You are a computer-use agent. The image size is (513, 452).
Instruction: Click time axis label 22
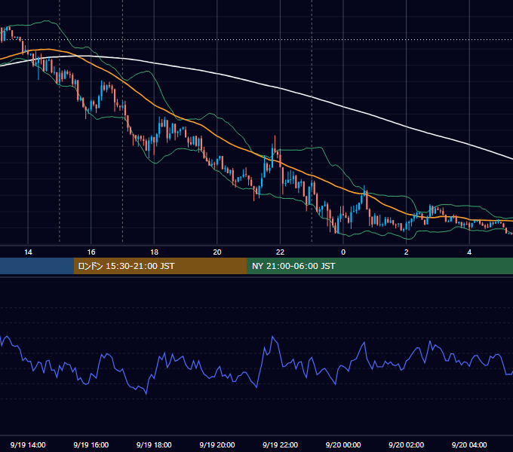click(280, 252)
